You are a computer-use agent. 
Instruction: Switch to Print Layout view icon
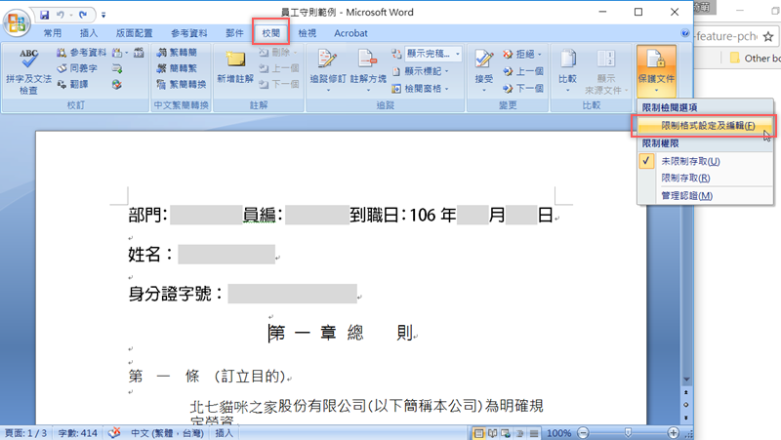click(478, 433)
